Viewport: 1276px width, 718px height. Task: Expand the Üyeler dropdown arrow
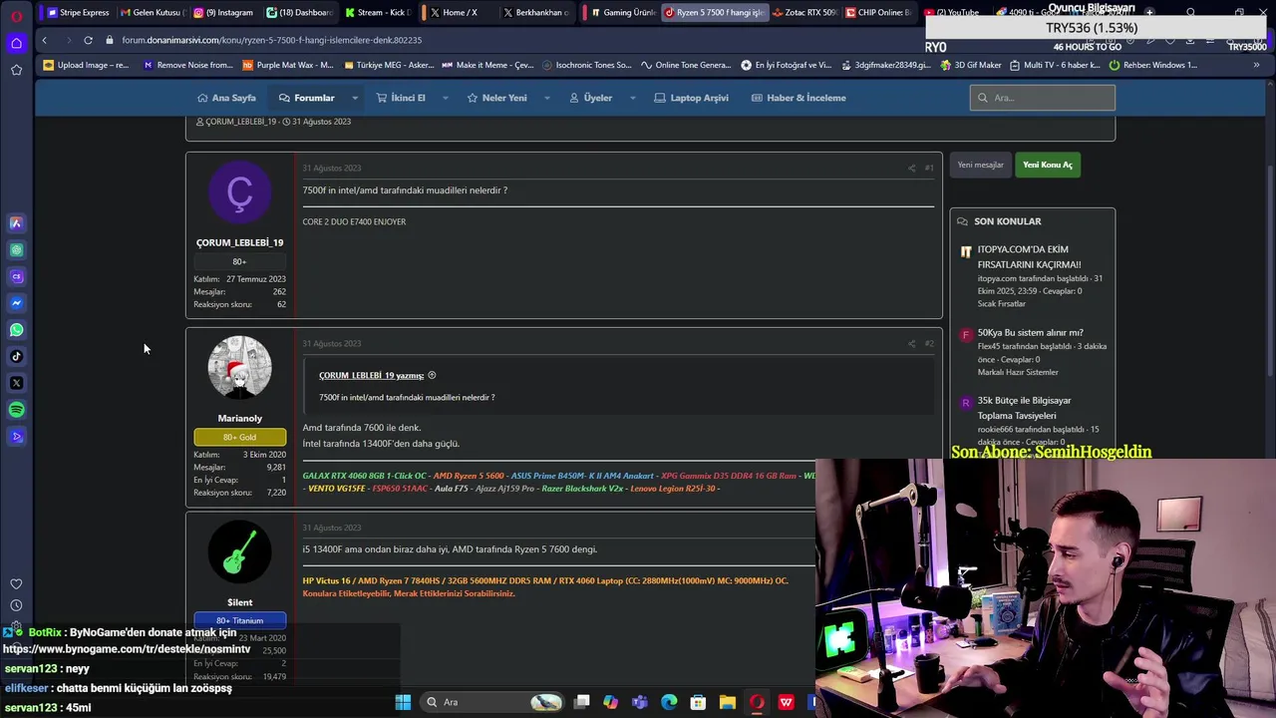click(x=632, y=98)
